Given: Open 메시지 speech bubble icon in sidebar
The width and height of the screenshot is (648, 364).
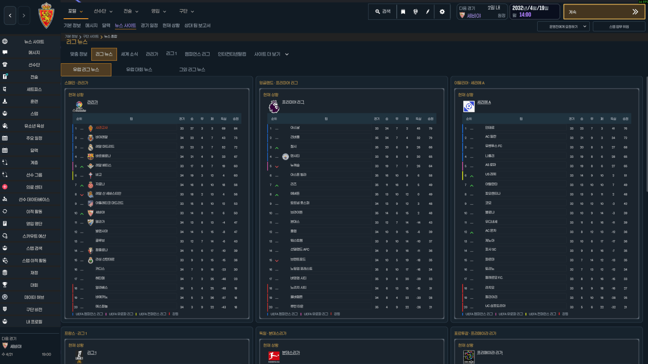Looking at the screenshot, I should click(x=5, y=53).
